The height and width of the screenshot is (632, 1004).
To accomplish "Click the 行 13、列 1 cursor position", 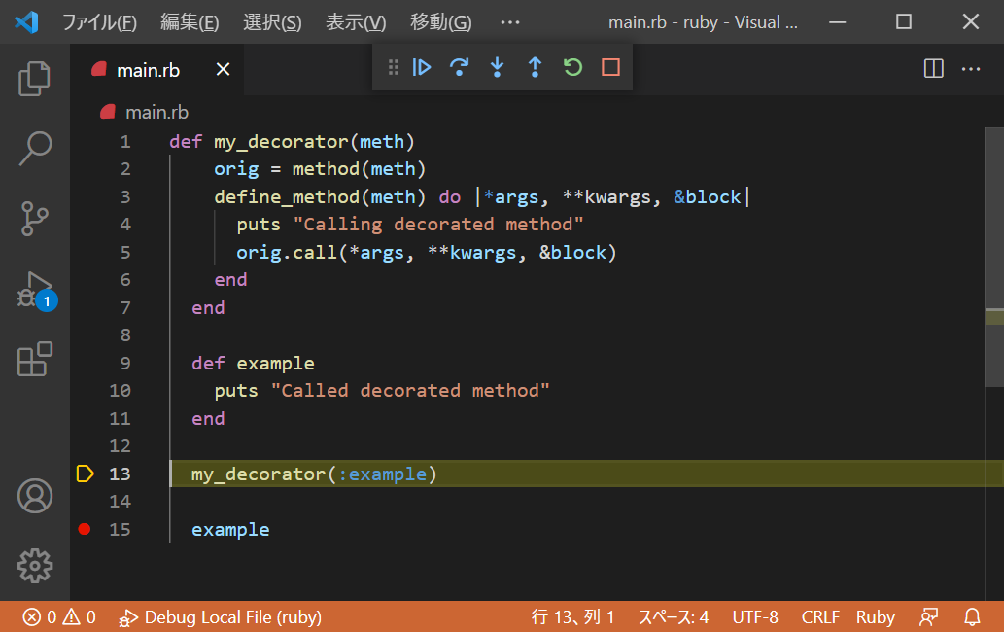I will pyautogui.click(x=573, y=617).
